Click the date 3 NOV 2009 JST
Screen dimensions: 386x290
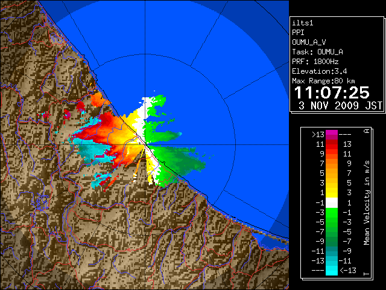click(x=341, y=106)
